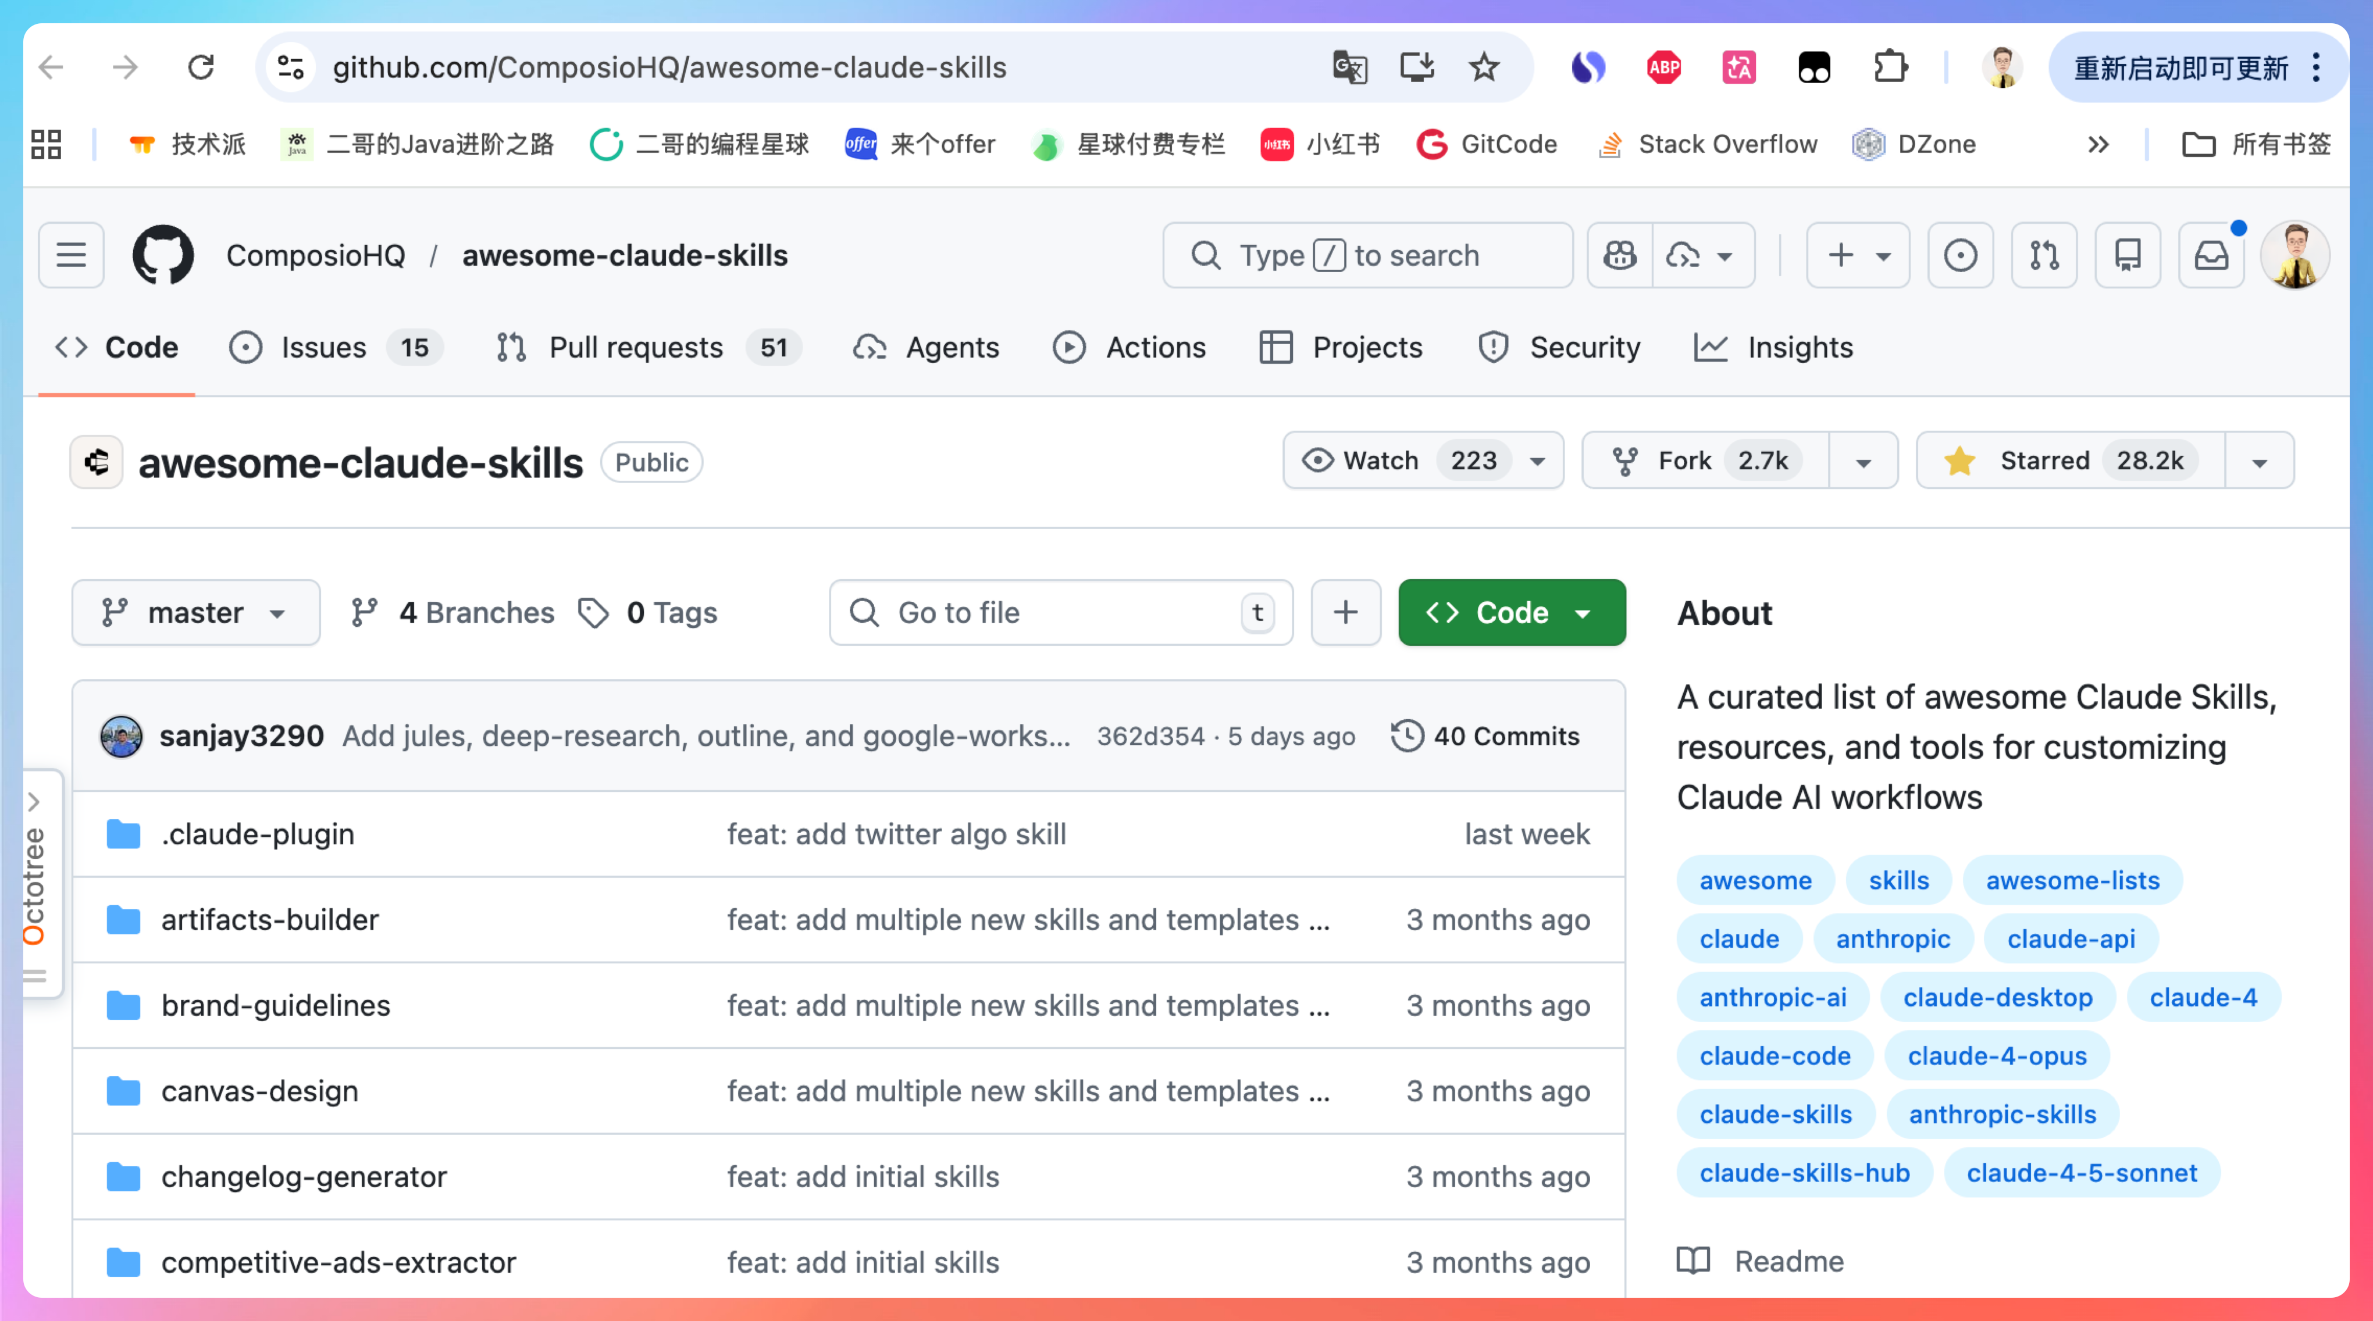Bookmark page with the star icon
This screenshot has height=1321, width=2373.
pos(1483,67)
